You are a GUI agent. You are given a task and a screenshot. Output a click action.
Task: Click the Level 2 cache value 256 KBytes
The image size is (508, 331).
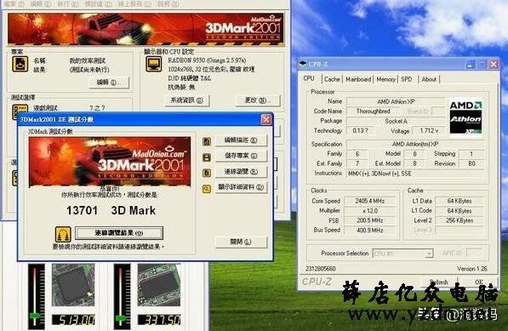[x=459, y=220]
